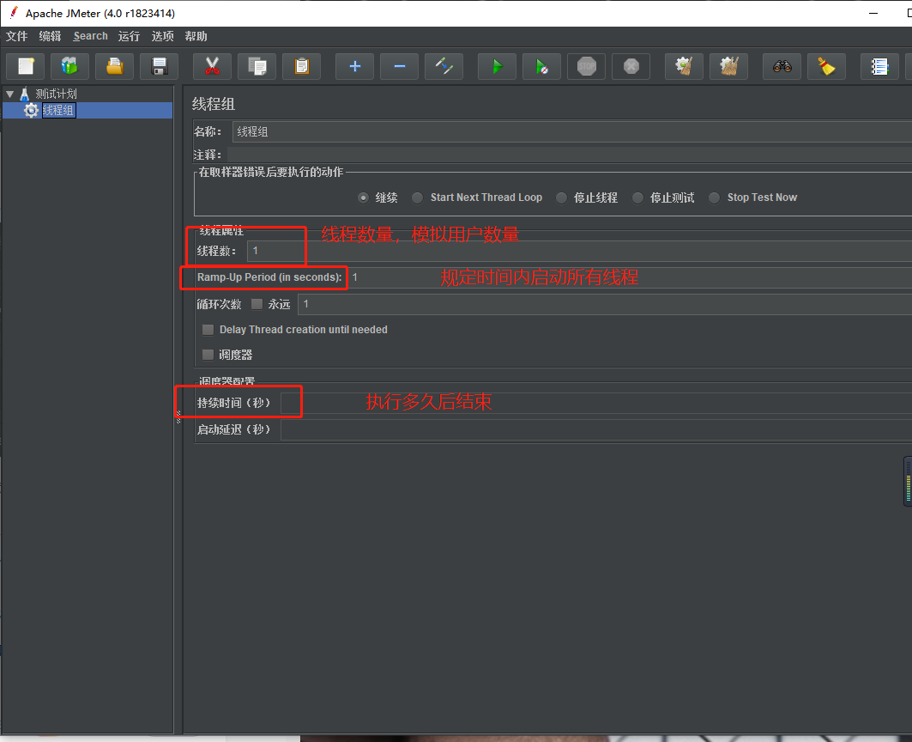Select 线程组 in the tree
The width and height of the screenshot is (912, 742).
pyautogui.click(x=58, y=110)
